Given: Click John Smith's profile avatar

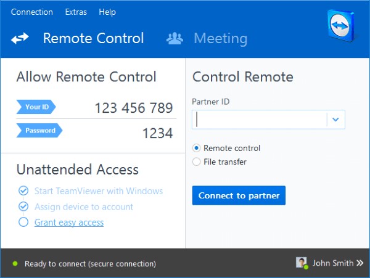Looking at the screenshot, I should [x=302, y=263].
